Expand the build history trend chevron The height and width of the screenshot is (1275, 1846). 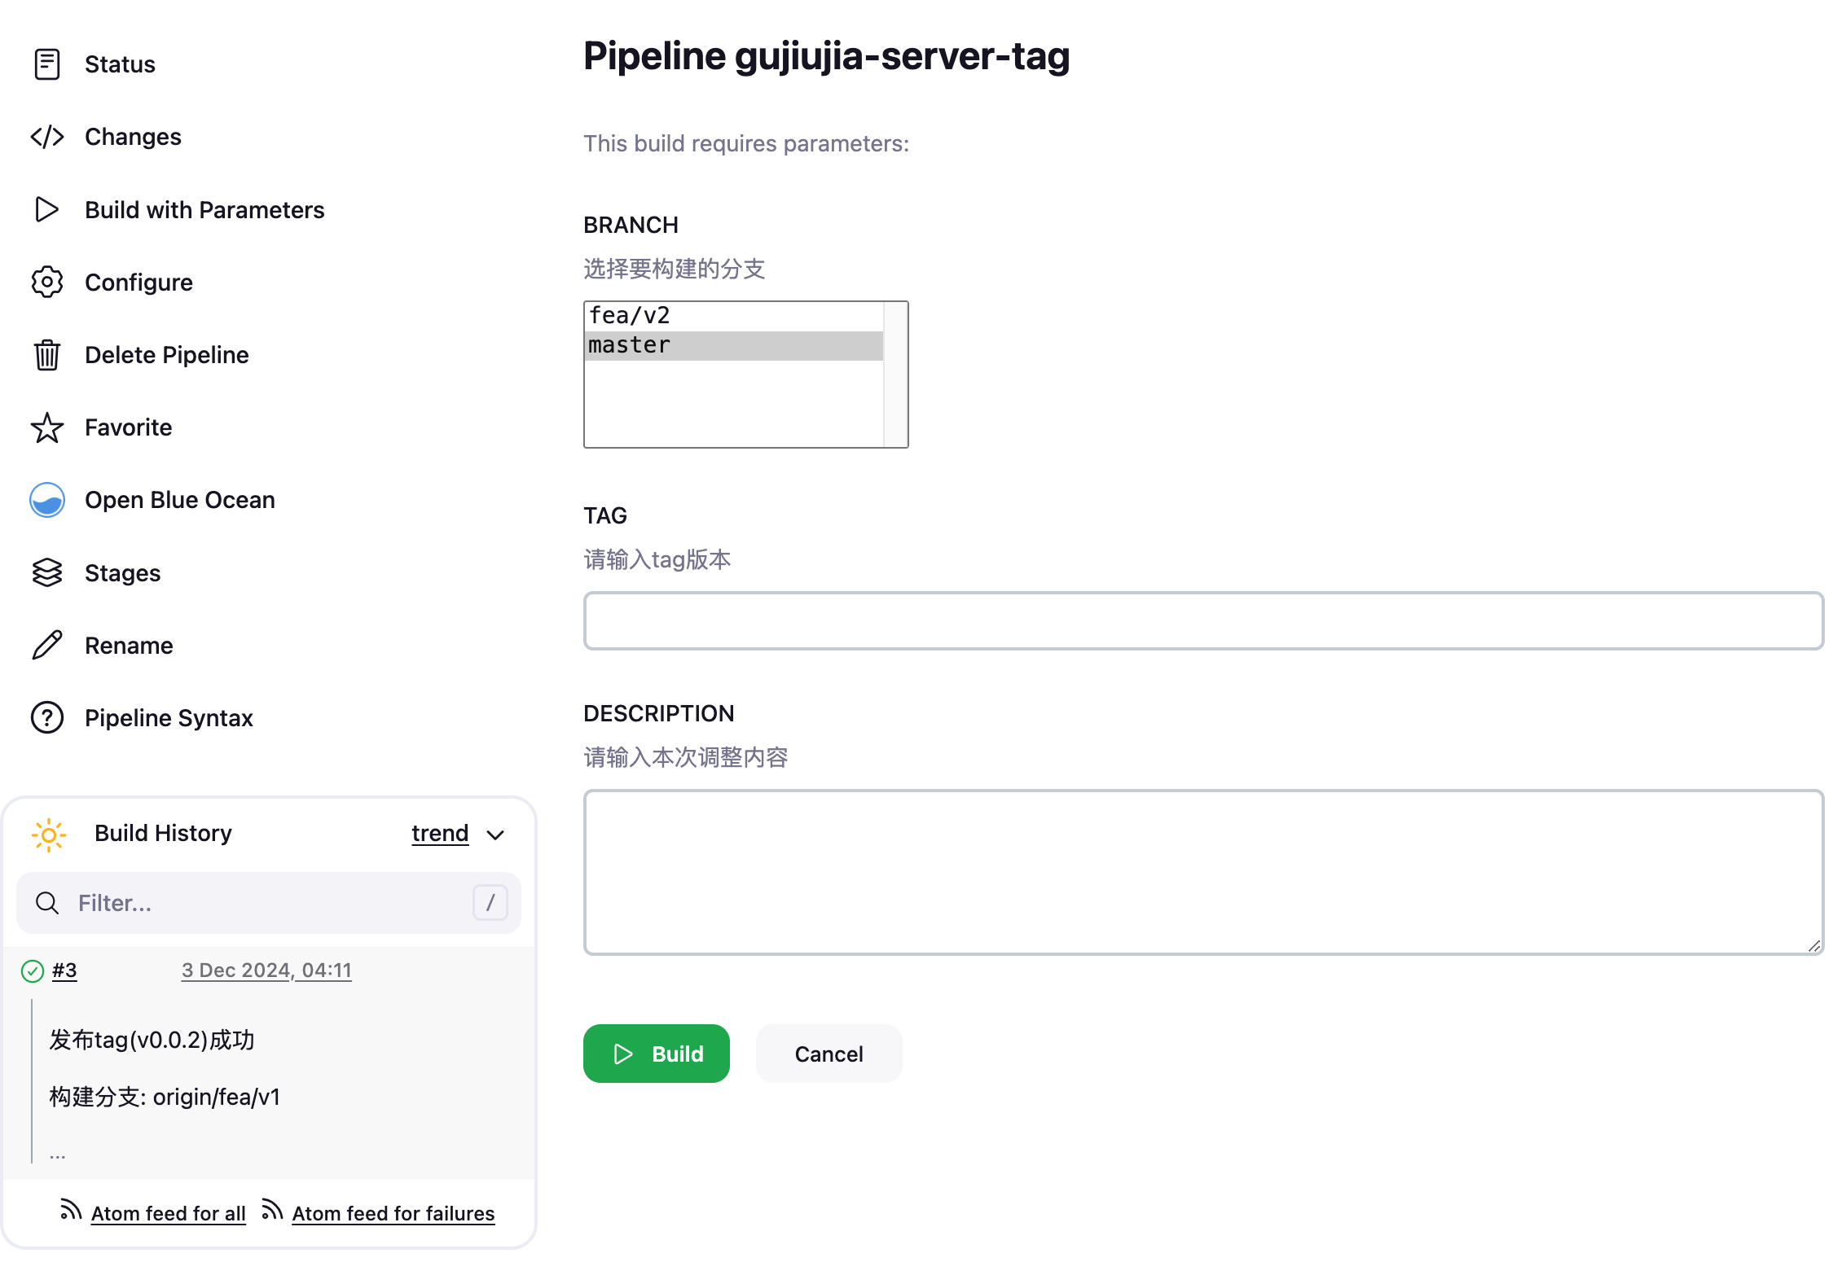495,835
